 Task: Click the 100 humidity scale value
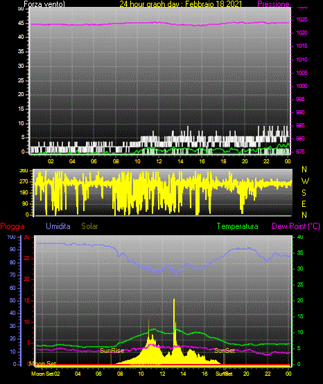click(11, 237)
